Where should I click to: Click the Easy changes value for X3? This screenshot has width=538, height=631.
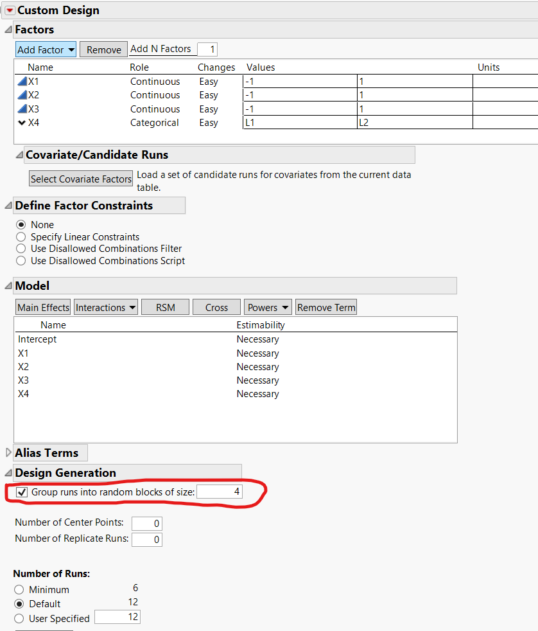[209, 109]
